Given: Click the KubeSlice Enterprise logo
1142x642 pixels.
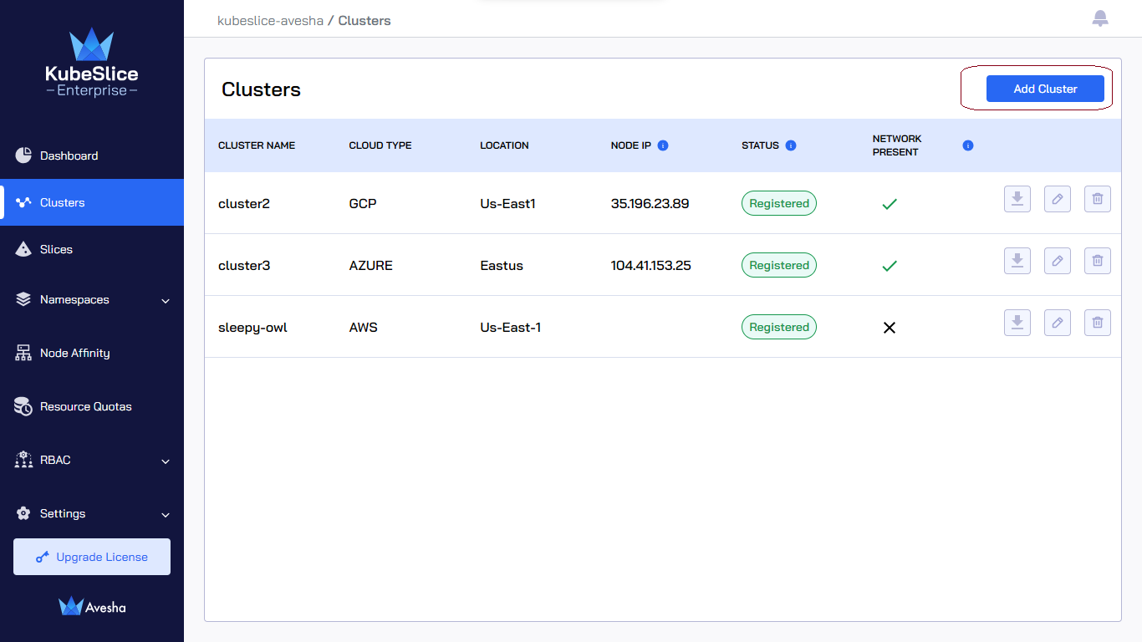Looking at the screenshot, I should pyautogui.click(x=92, y=64).
